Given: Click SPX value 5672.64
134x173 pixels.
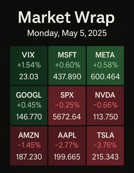Looking at the screenshot, I should (x=67, y=117).
